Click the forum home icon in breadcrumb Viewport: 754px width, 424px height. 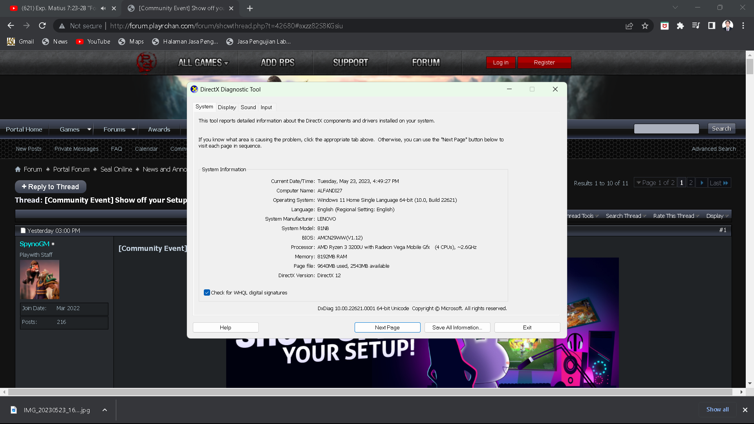(x=18, y=169)
